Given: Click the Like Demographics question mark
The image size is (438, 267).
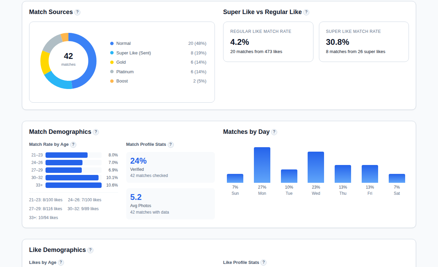Looking at the screenshot, I should (90, 250).
